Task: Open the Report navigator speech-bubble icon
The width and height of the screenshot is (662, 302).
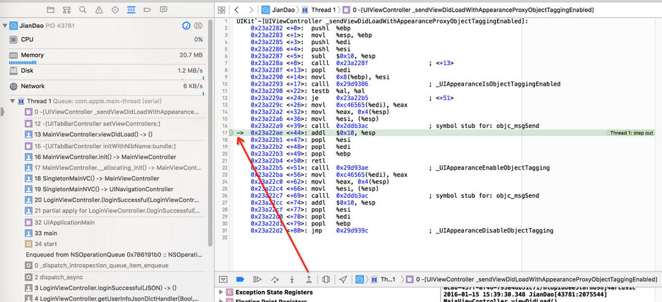Action: pos(164,9)
